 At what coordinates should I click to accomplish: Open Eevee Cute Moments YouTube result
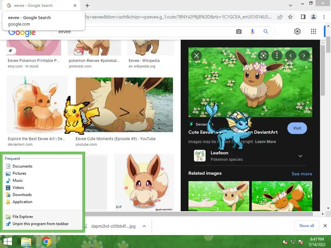click(x=124, y=105)
